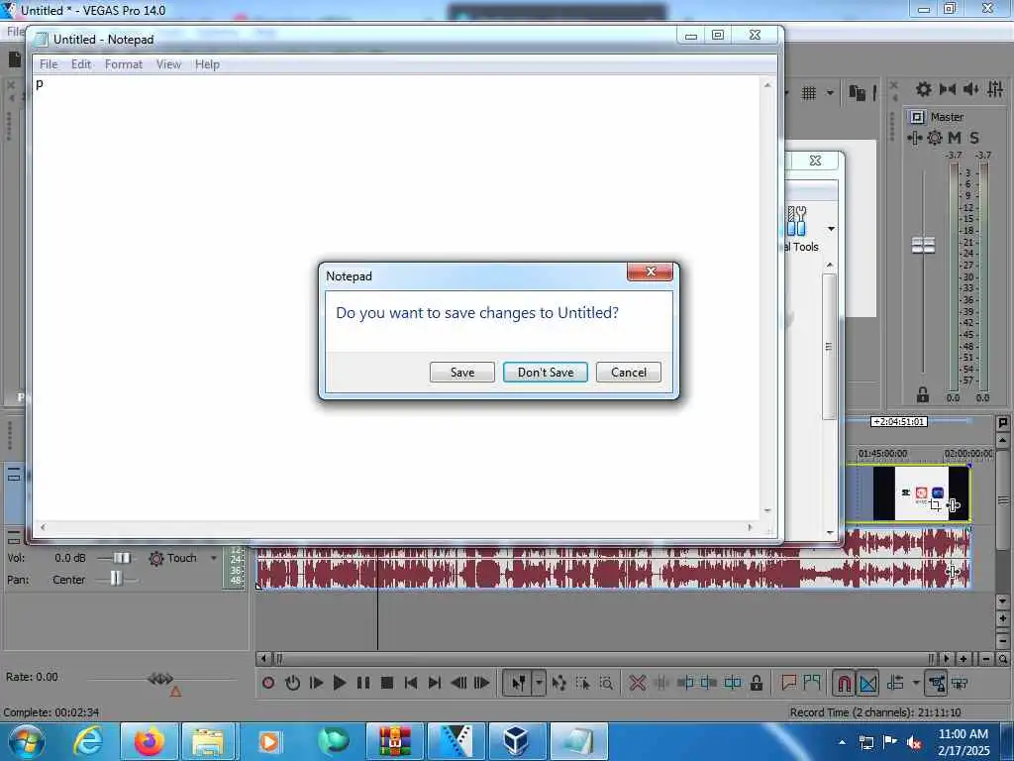
Task: Open Notepad Format menu
Action: [124, 64]
